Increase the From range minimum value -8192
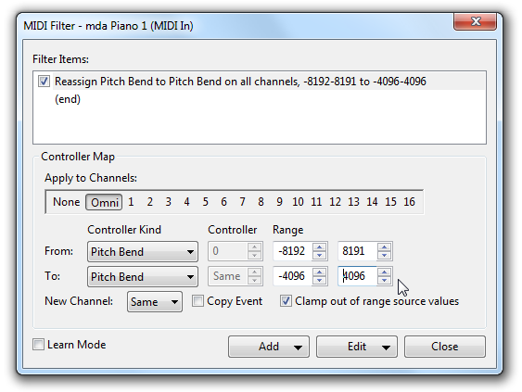522x392 pixels. 319,247
